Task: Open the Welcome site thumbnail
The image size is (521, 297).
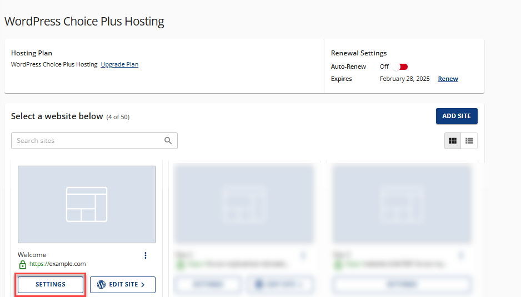Action: [87, 204]
